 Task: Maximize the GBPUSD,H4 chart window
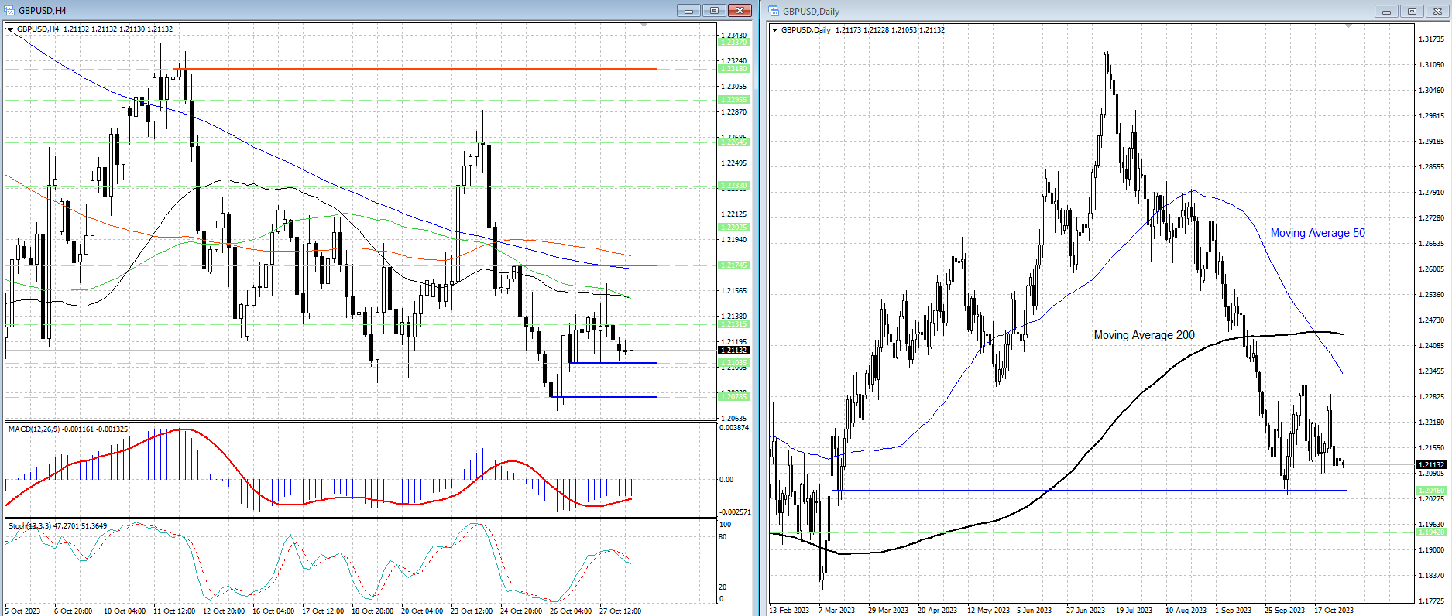click(x=714, y=10)
